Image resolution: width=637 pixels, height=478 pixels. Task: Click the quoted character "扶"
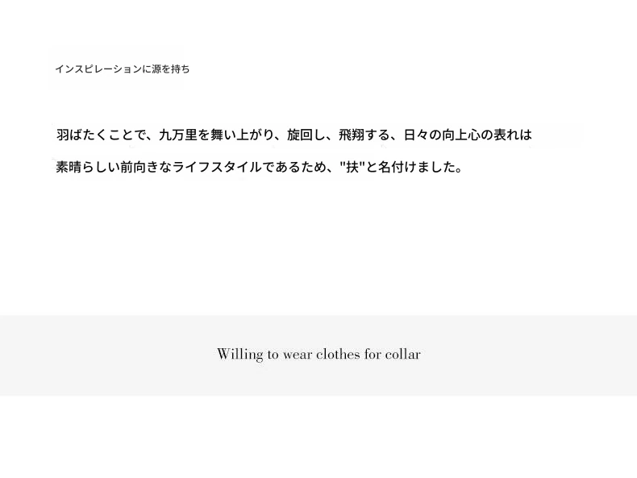click(352, 167)
